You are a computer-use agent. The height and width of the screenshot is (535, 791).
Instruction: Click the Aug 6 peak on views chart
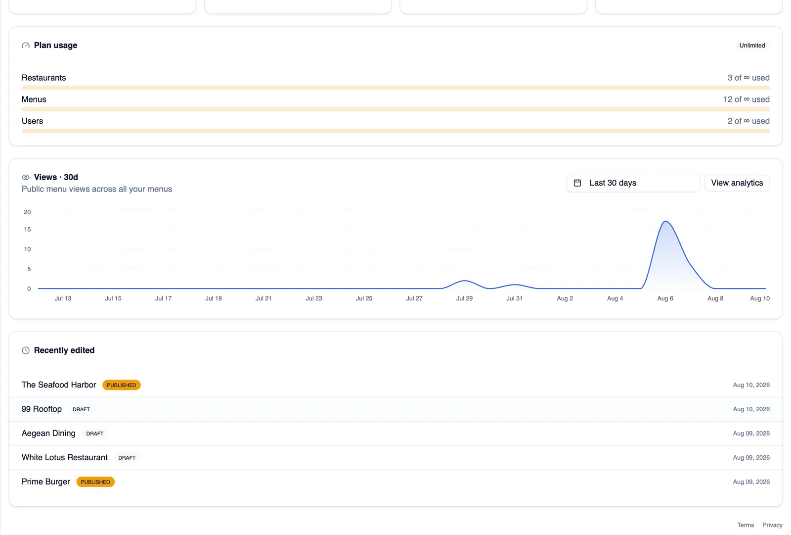pos(666,222)
